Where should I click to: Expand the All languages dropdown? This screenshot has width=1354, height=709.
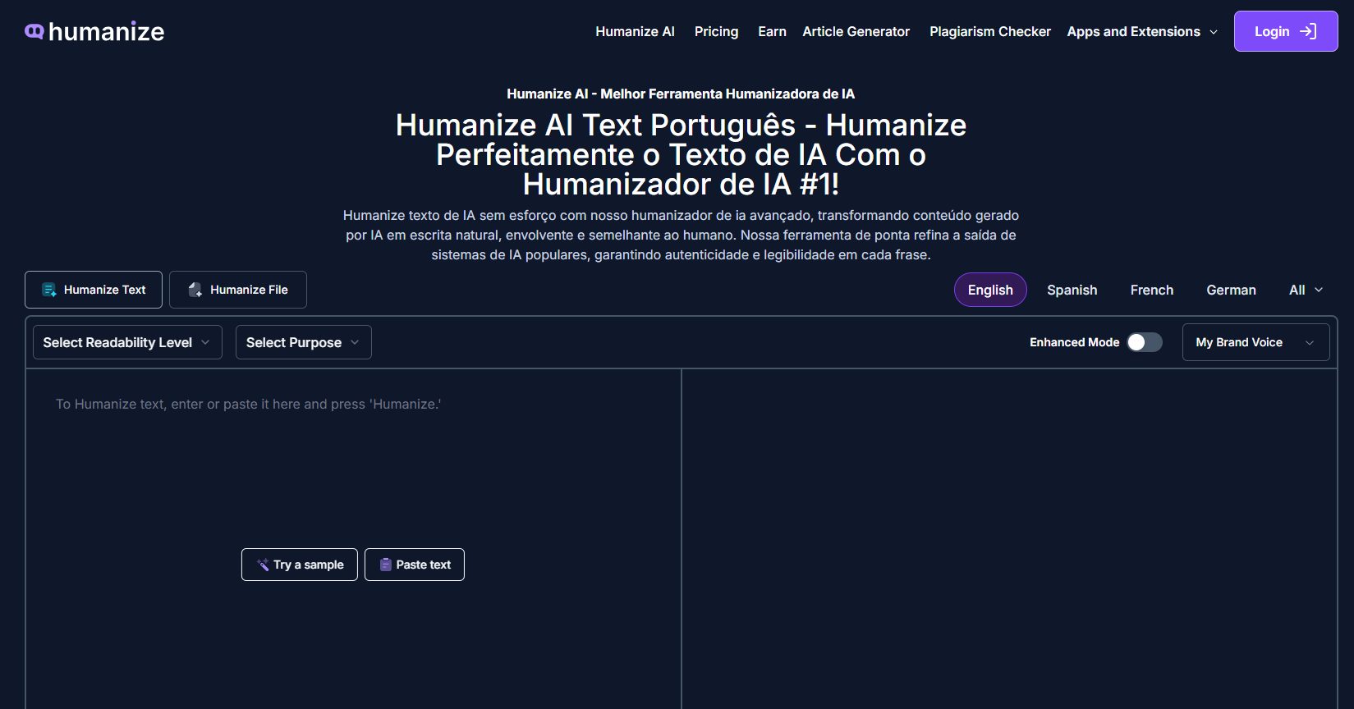tap(1306, 290)
